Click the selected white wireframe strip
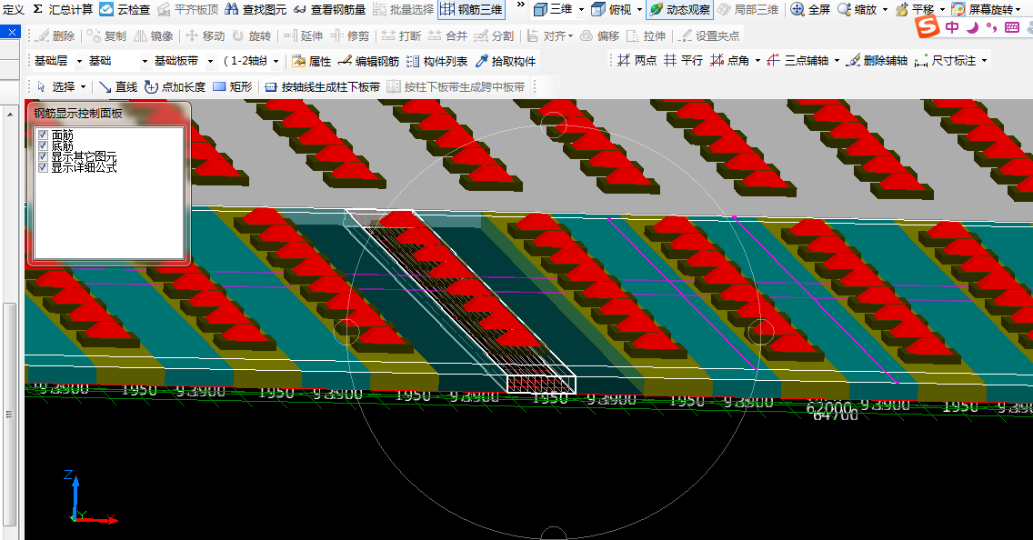The width and height of the screenshot is (1033, 540). click(x=461, y=303)
